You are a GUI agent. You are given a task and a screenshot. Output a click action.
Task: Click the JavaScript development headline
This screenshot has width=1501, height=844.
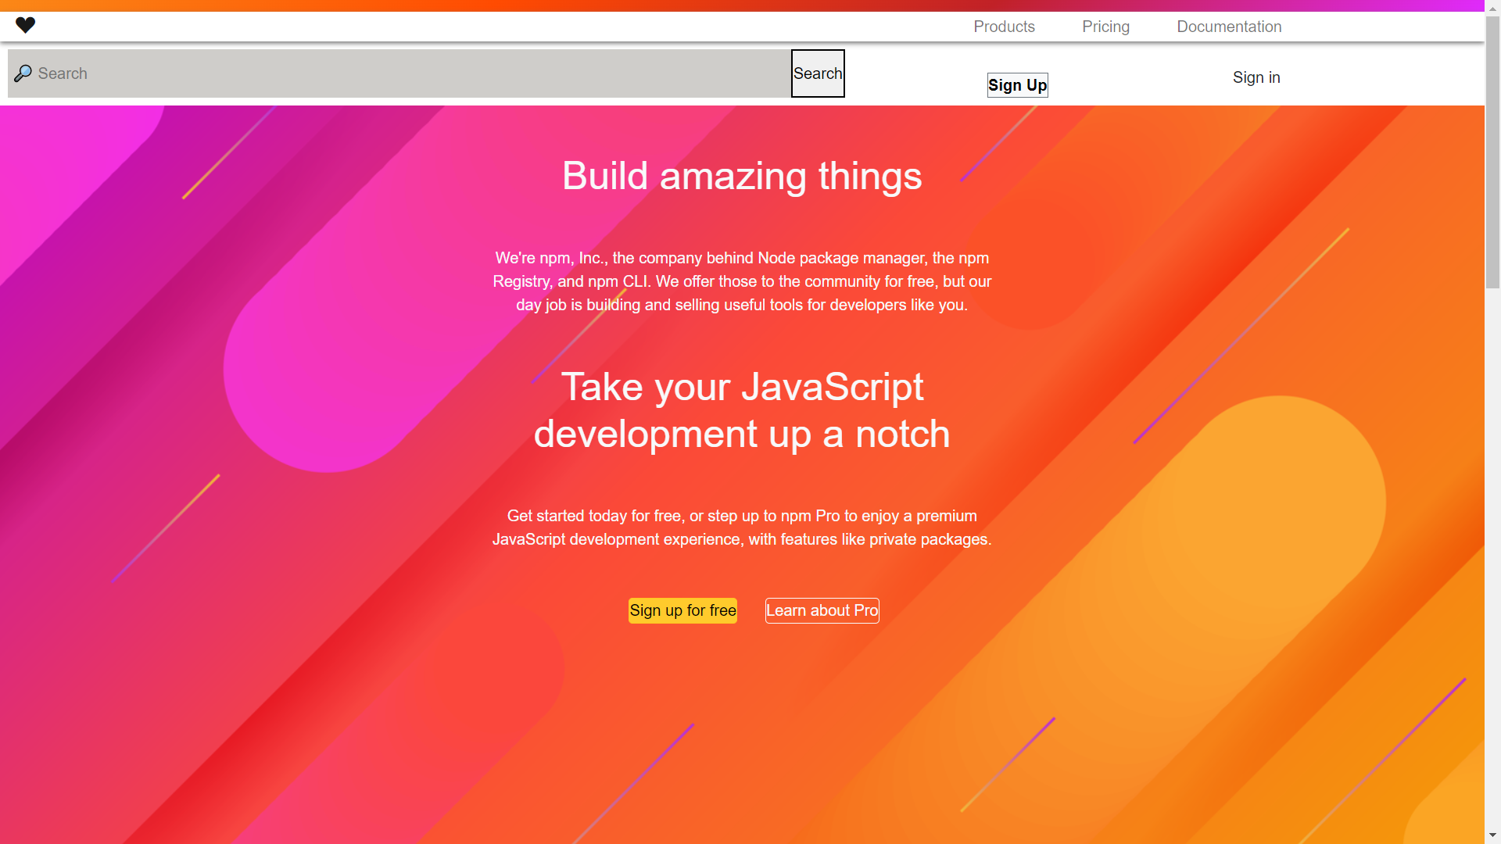741,410
